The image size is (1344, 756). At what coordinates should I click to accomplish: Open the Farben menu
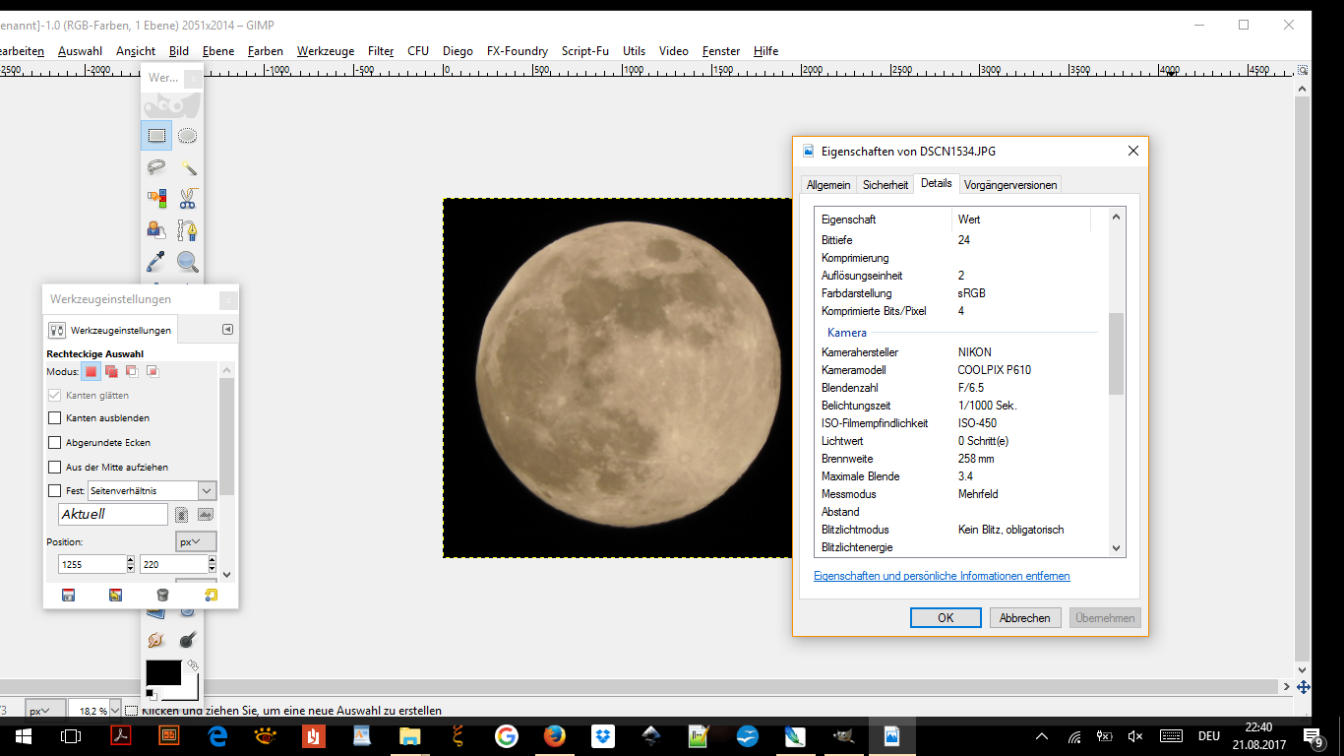265,51
